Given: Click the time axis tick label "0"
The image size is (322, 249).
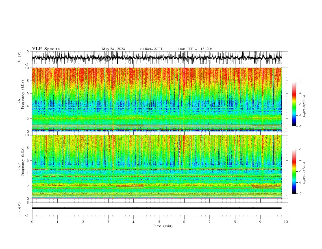Looking at the screenshot, I should click(32, 222).
